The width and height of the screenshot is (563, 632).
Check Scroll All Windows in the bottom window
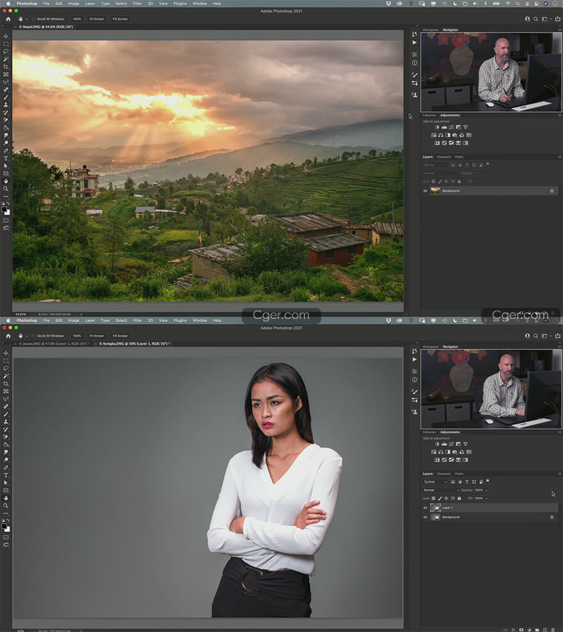point(34,336)
